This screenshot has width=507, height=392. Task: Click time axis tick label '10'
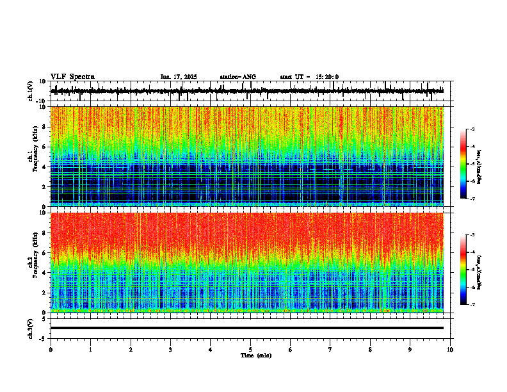click(450, 350)
